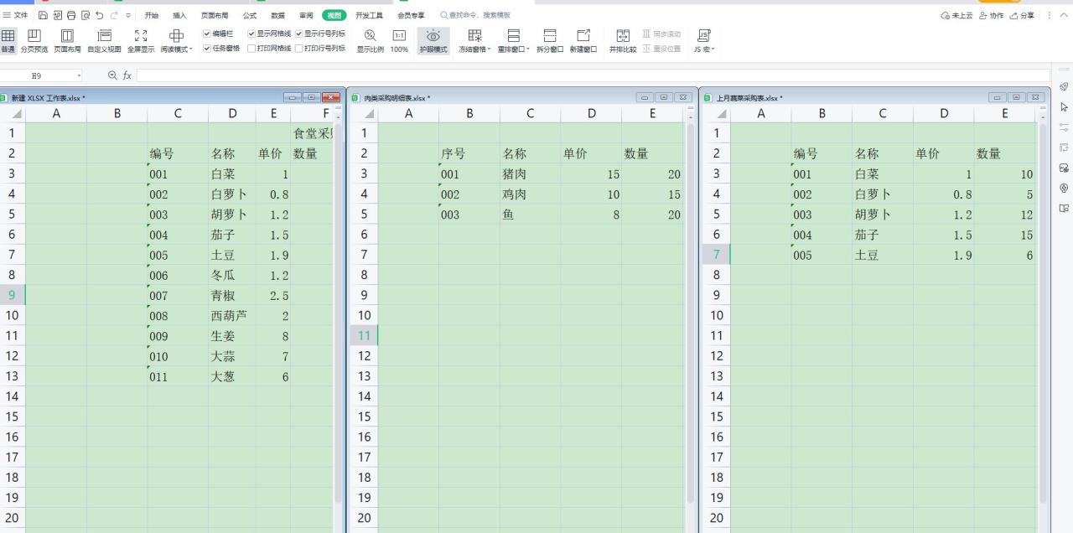Viewport: 1073px width, 533px height.
Task: Open a New Window (新建窗口)
Action: (583, 40)
